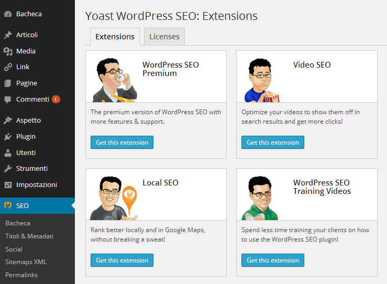
Task: Open the Impostazioni menu label
Action: 37,185
